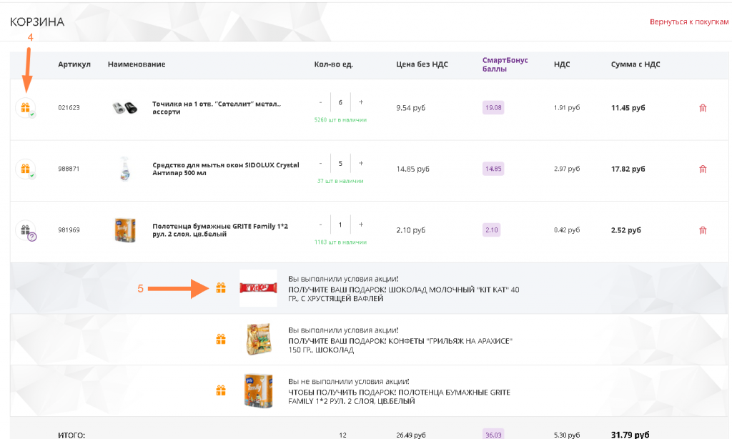Click the Kit Kat gift thumbnail image
The width and height of the screenshot is (732, 439).
click(258, 288)
